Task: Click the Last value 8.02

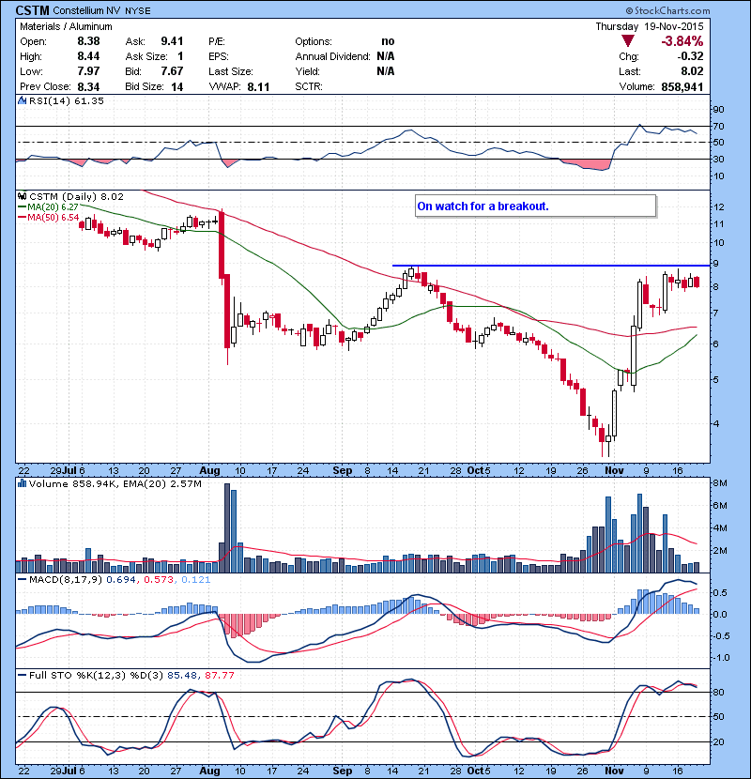Action: point(693,71)
